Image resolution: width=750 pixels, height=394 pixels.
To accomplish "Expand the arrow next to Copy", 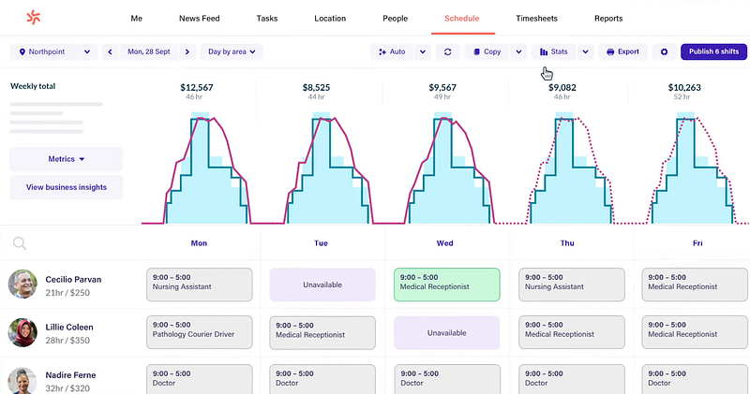I will (x=518, y=52).
